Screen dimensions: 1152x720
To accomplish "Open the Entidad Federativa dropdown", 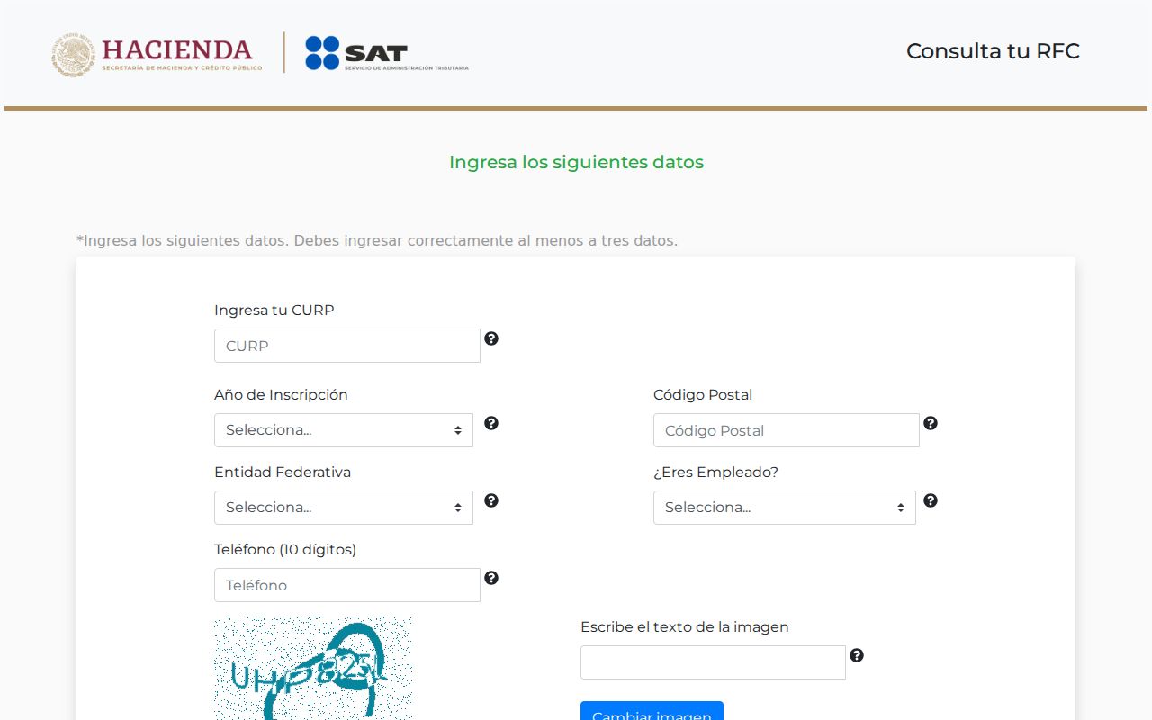I will (344, 508).
